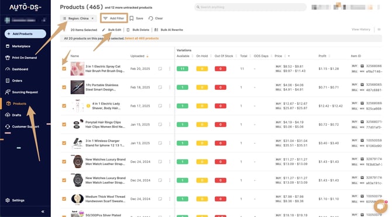Screen dimensions: 392x217
Task: Focus the Search anything field
Action: [x=250, y=7]
